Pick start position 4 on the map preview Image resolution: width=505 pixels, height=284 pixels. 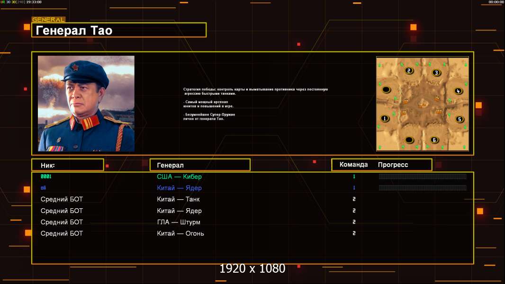pyautogui.click(x=458, y=91)
